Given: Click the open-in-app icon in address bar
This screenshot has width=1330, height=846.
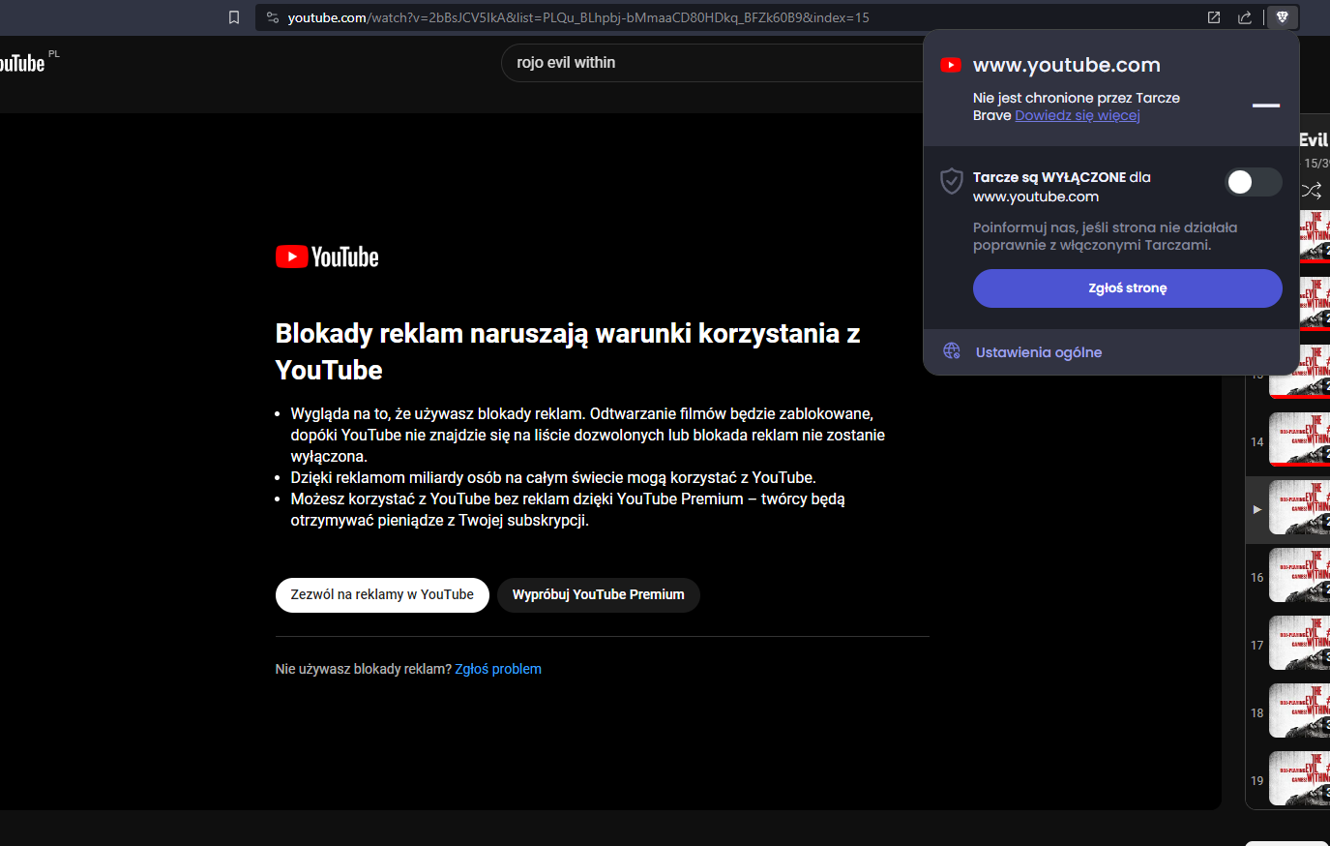Looking at the screenshot, I should [1214, 17].
